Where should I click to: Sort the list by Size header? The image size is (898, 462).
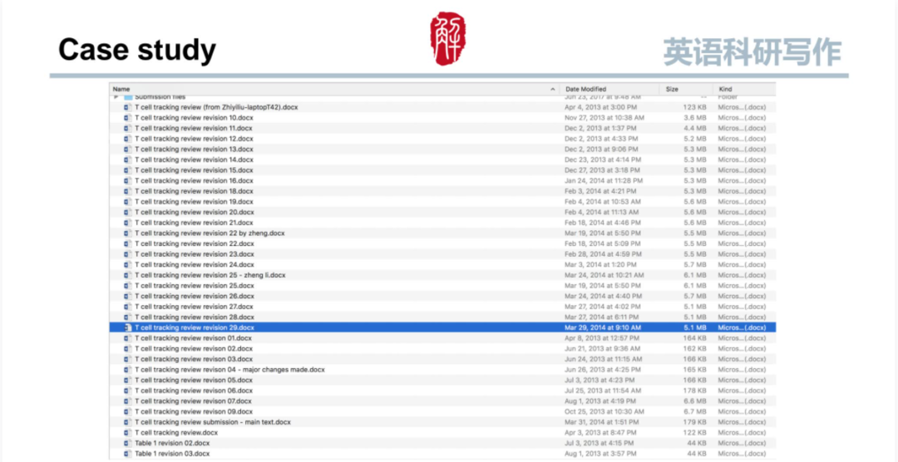[672, 89]
